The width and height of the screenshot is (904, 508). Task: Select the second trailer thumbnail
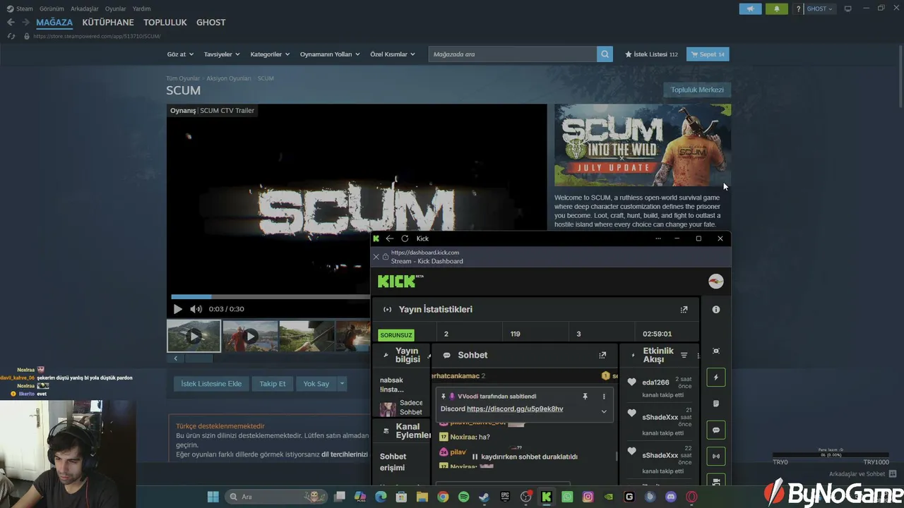(250, 336)
